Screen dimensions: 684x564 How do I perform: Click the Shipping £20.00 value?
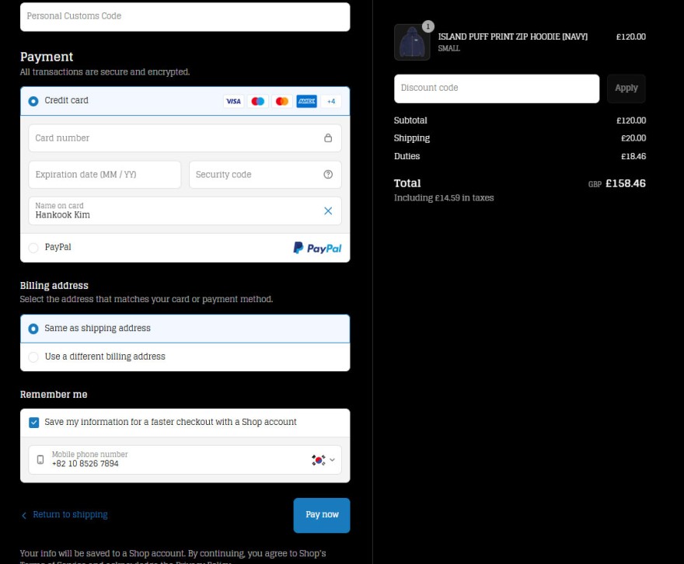click(x=633, y=138)
